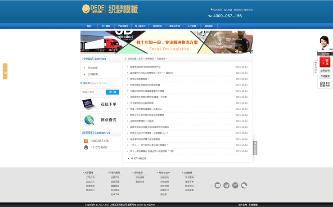
Task: Click the tracking number input field
Action: coord(93,92)
